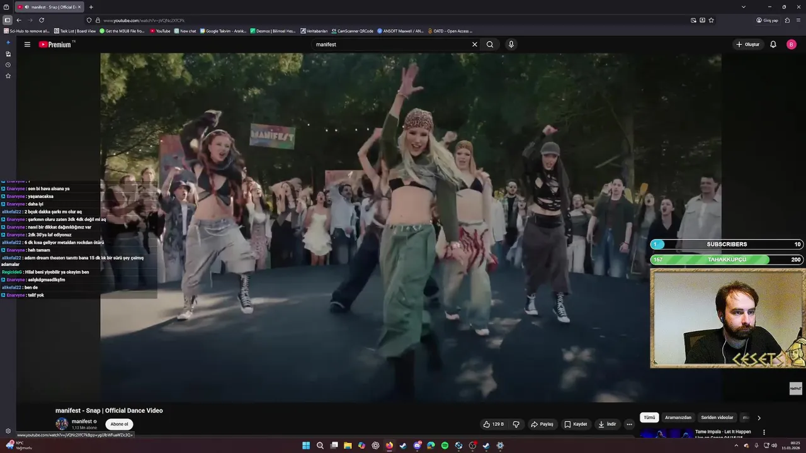The width and height of the screenshot is (806, 453).
Task: Open sidebar settings gear icon
Action: [x=8, y=431]
